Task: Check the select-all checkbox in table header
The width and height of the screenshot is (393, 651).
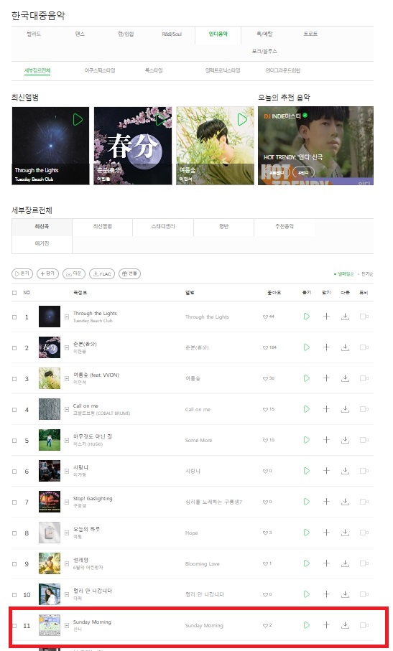Action: coord(14,293)
